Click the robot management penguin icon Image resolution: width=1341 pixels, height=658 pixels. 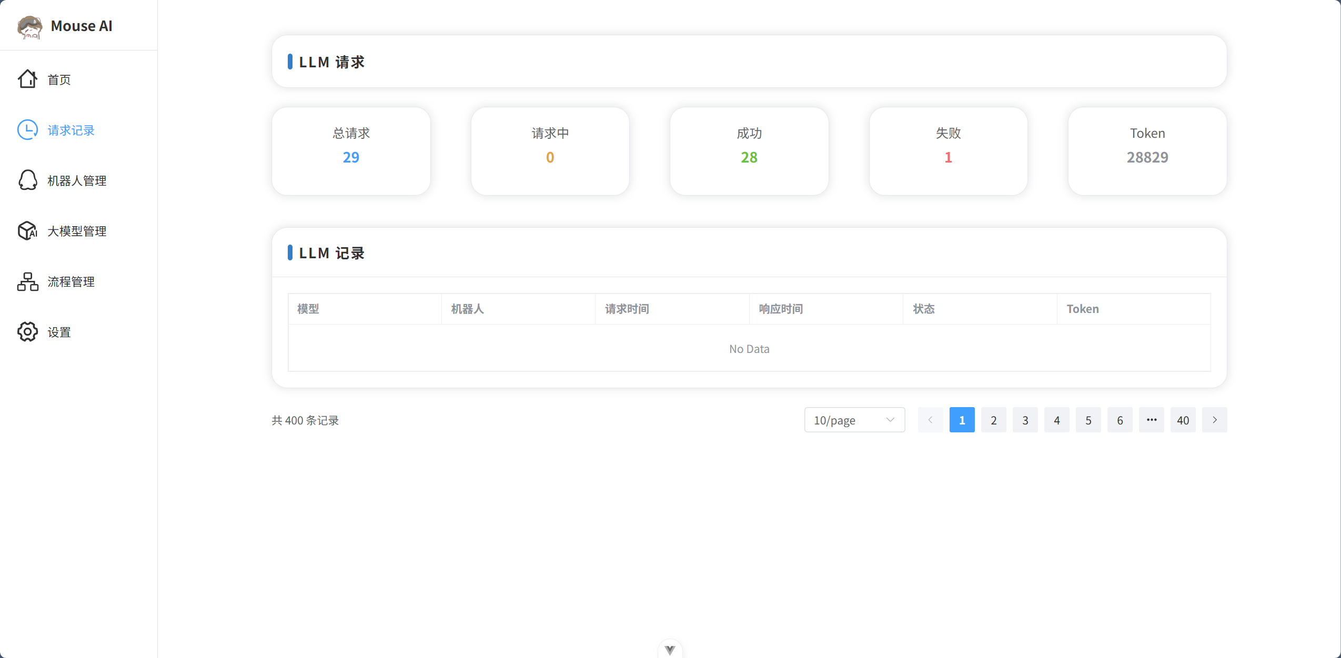click(27, 180)
